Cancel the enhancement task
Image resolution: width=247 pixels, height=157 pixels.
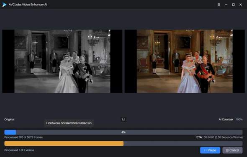tap(232, 150)
